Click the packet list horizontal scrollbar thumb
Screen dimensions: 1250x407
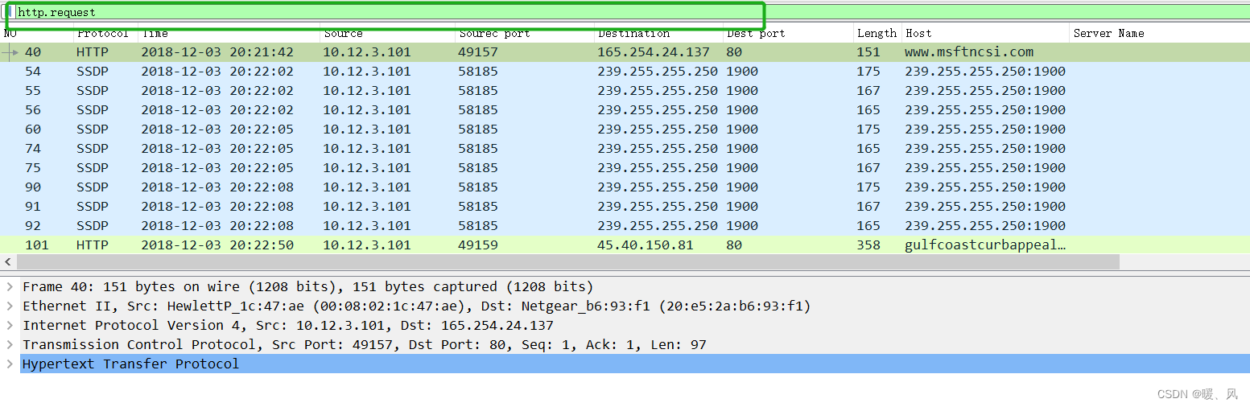(x=567, y=262)
